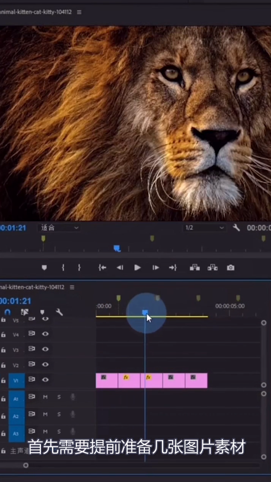Mute audio track A1

tap(45, 397)
